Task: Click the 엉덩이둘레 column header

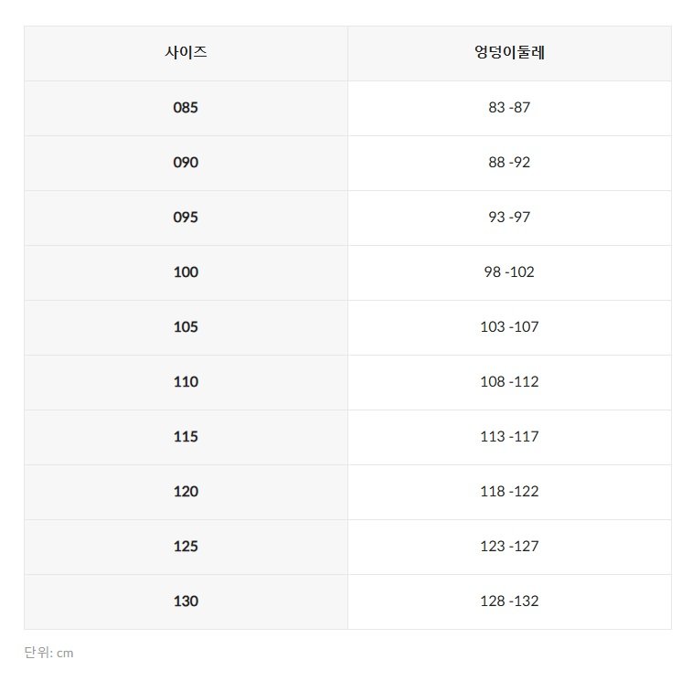Action: pyautogui.click(x=509, y=53)
